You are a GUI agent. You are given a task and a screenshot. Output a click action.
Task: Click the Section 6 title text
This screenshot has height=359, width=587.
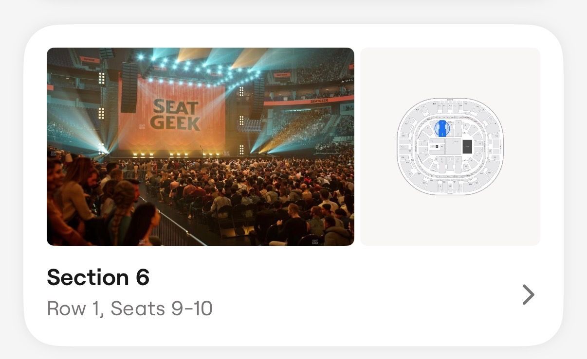point(98,277)
